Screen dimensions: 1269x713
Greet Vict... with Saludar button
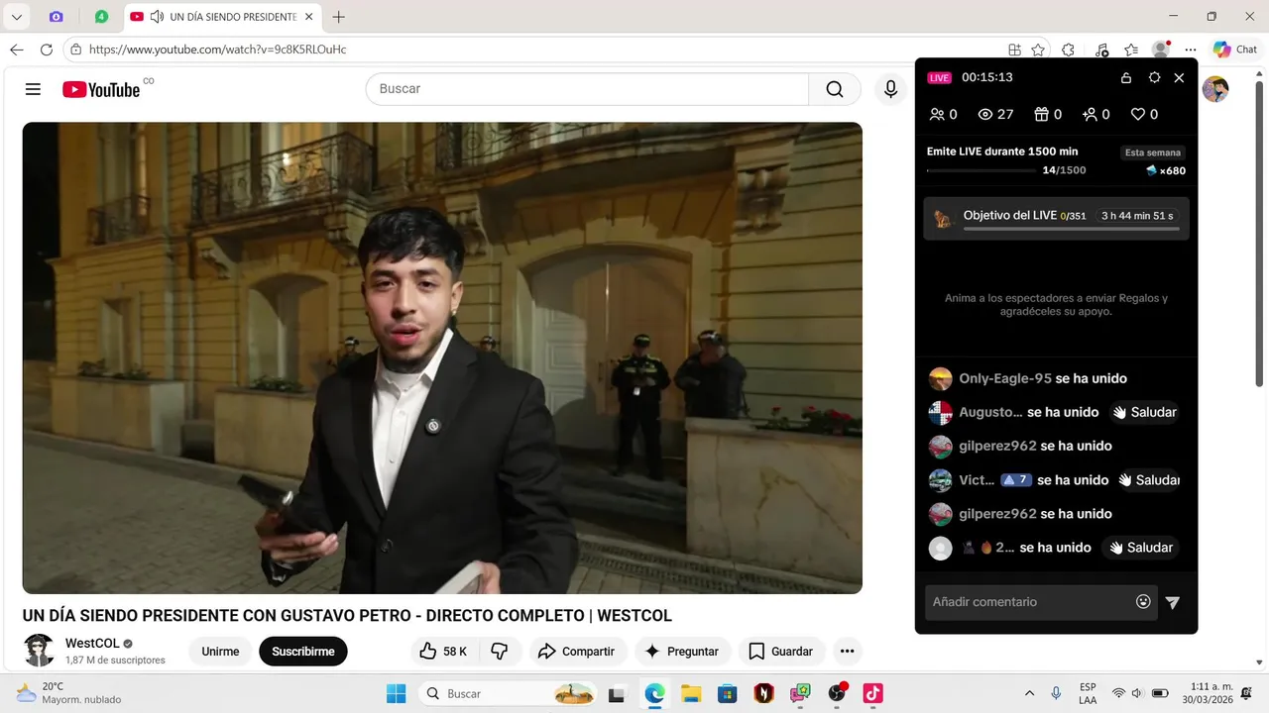[x=1149, y=480]
